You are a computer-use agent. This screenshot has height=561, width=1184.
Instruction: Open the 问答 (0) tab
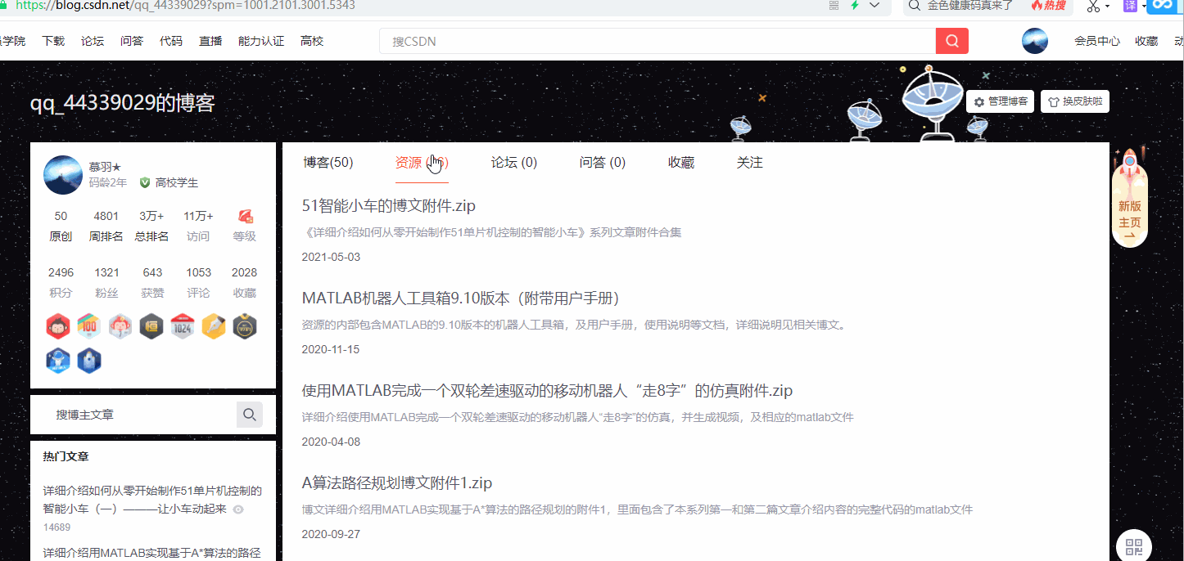(603, 162)
